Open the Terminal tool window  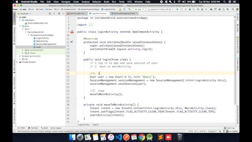pyautogui.click(x=33, y=128)
